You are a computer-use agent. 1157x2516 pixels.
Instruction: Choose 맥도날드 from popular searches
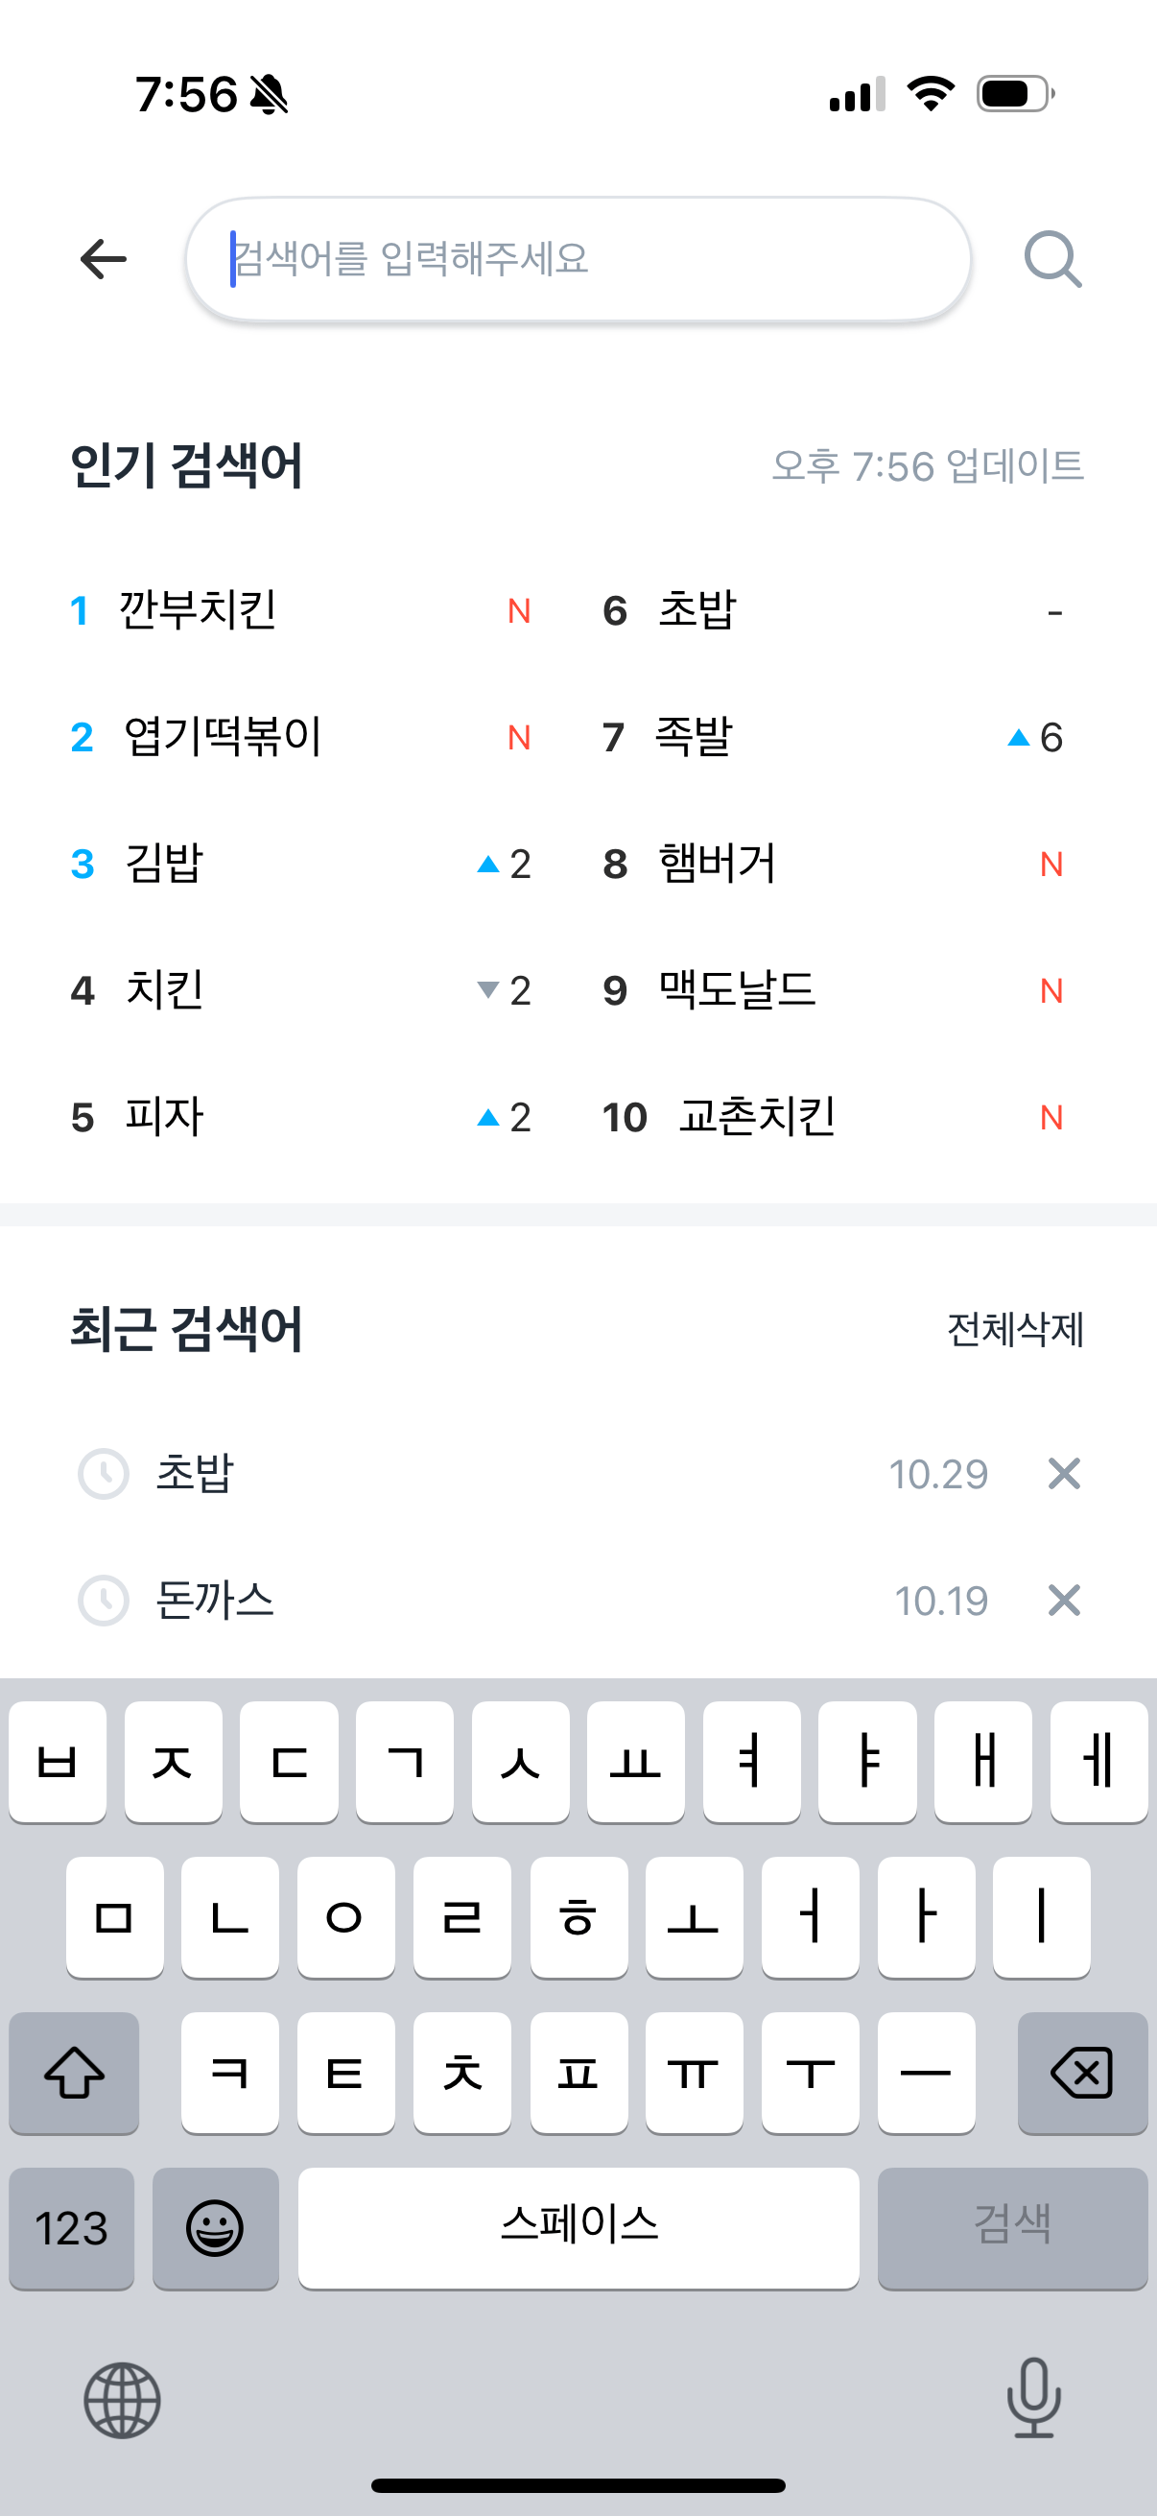(737, 990)
